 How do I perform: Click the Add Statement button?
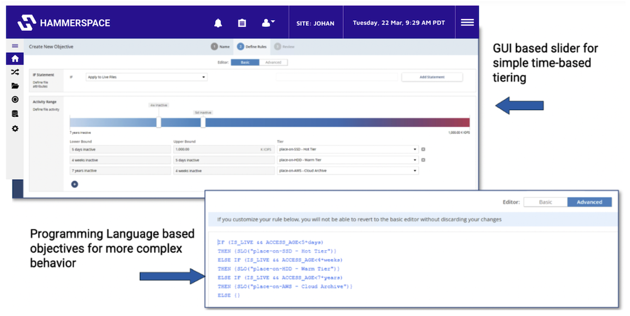click(432, 77)
